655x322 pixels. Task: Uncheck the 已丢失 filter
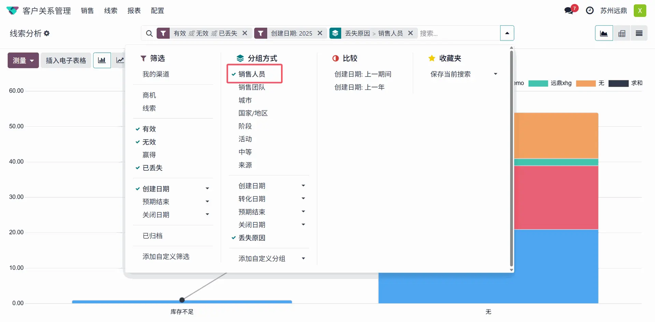[x=152, y=168]
